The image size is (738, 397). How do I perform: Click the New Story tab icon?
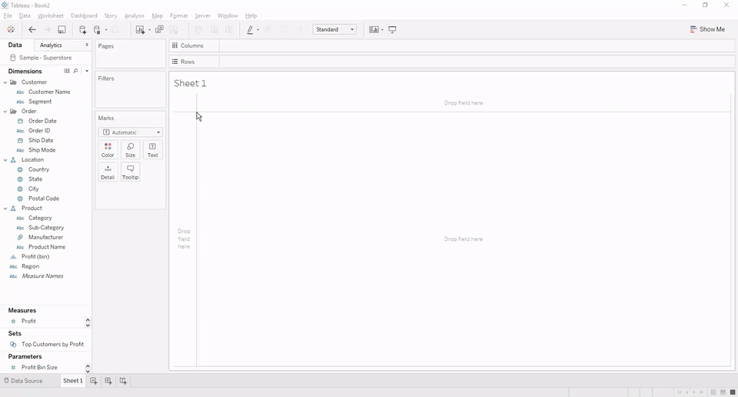(x=123, y=381)
